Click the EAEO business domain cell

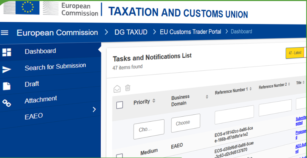point(177,146)
